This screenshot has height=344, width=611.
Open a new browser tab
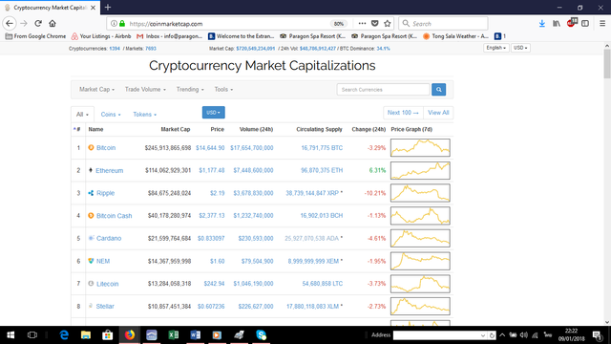pos(108,7)
